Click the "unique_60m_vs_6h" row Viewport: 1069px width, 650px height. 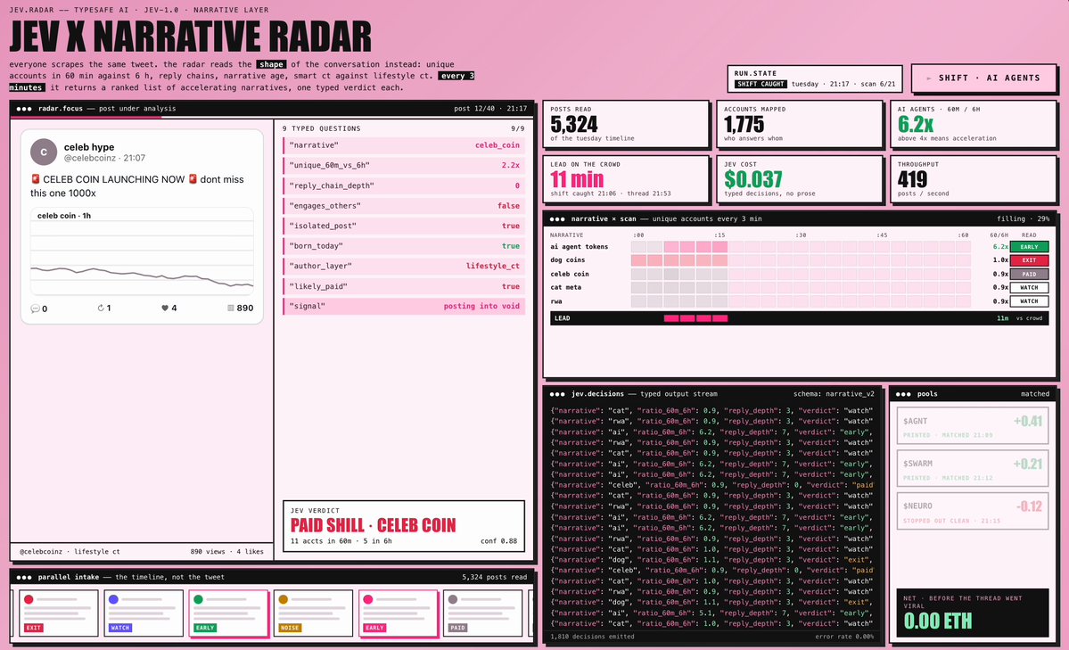(404, 165)
